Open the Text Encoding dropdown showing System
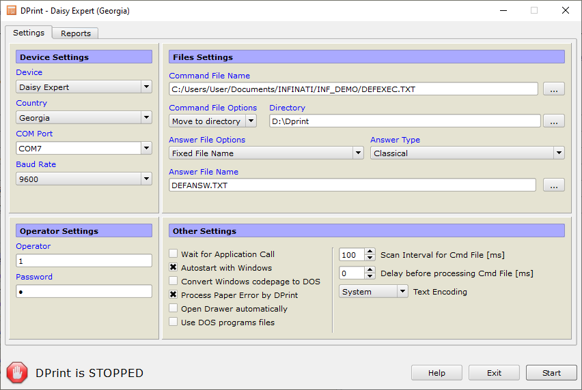Viewport: 582px width, 390px height. coord(374,292)
